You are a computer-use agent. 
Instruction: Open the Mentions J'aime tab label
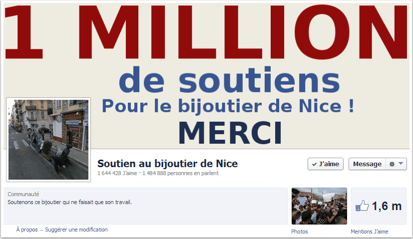point(369,232)
